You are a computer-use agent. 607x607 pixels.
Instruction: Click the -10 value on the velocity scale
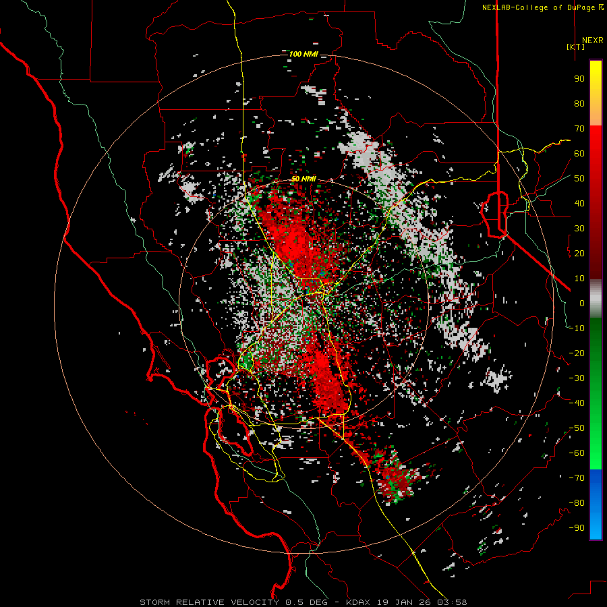tap(577, 328)
